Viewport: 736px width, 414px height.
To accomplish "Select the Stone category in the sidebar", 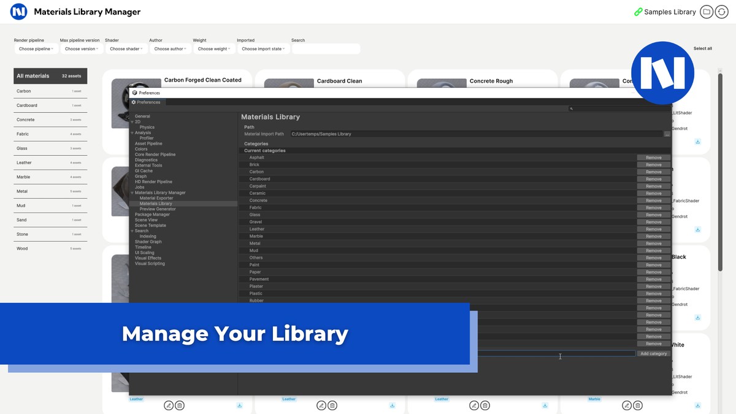I will coord(50,234).
